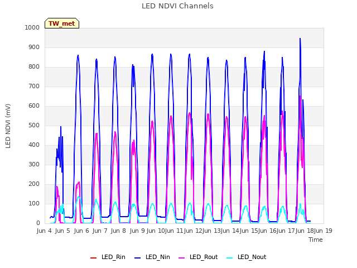The height and width of the screenshot is (268, 357).
Task: Click the Jun 4 x-axis tick label
Action: (x=45, y=231)
